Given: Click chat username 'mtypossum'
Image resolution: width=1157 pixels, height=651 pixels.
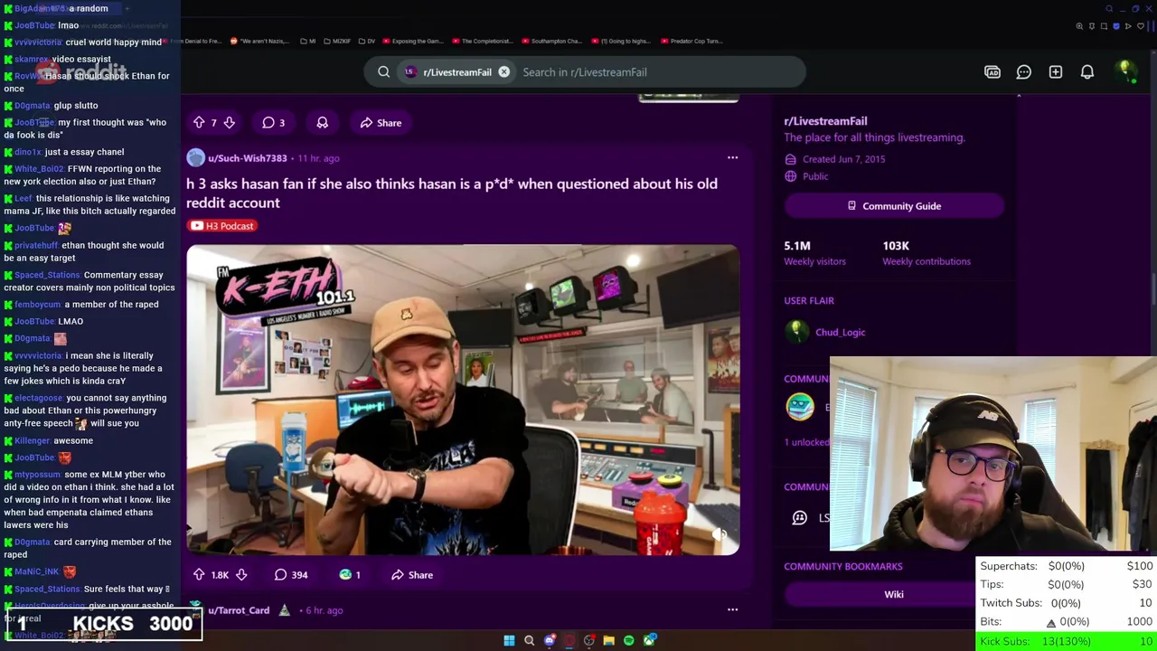Looking at the screenshot, I should [x=37, y=475].
